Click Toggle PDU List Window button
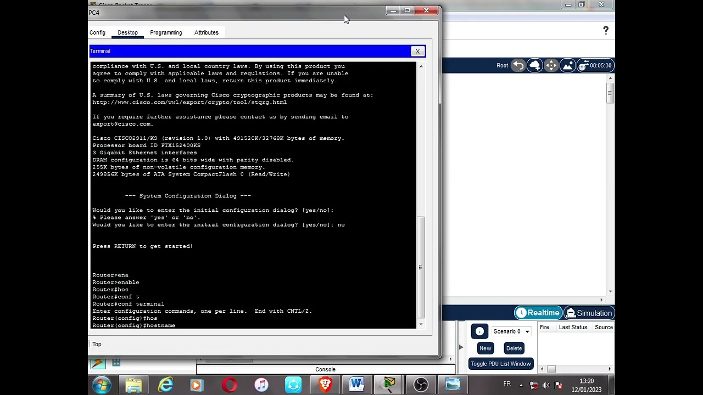 pos(501,364)
